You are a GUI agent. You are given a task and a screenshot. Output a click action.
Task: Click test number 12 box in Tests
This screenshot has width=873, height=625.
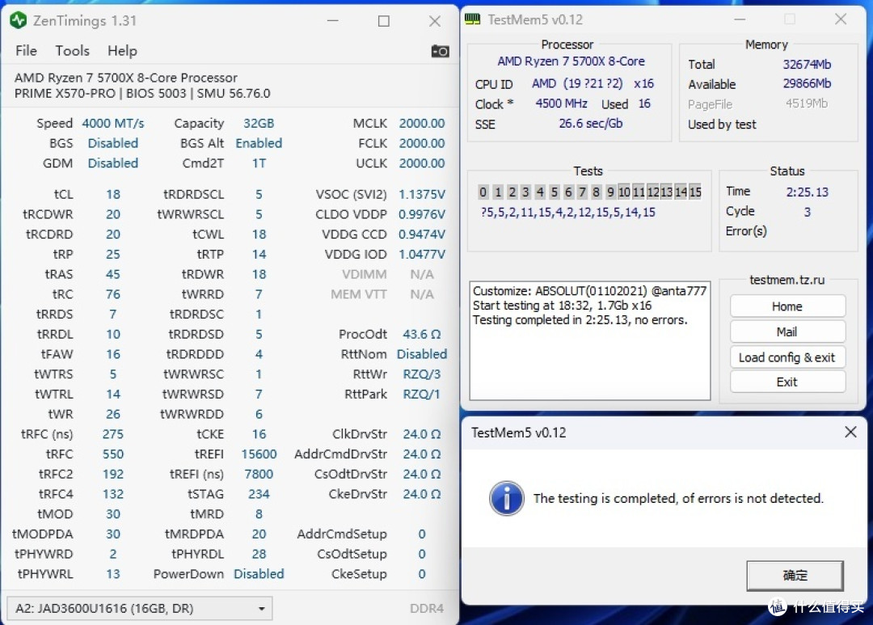coord(652,192)
